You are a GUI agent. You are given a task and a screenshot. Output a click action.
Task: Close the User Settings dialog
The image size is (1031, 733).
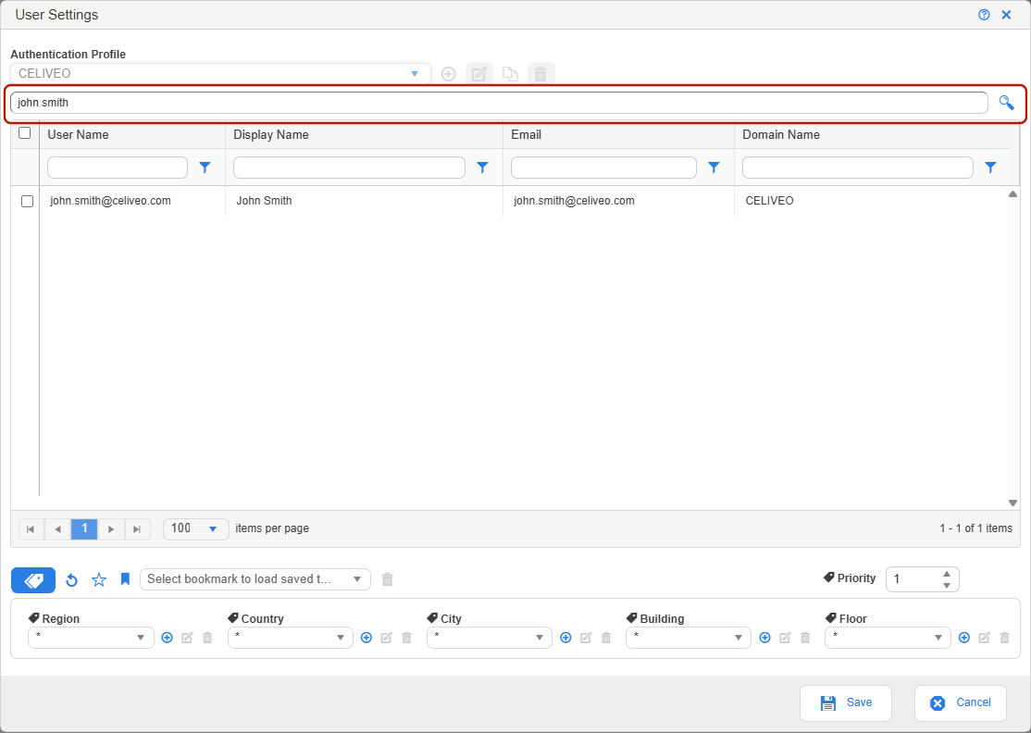[x=1006, y=15]
